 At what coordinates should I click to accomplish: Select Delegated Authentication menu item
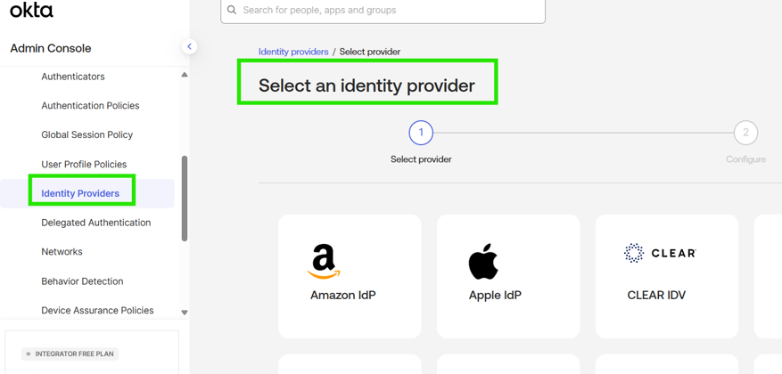pos(95,223)
